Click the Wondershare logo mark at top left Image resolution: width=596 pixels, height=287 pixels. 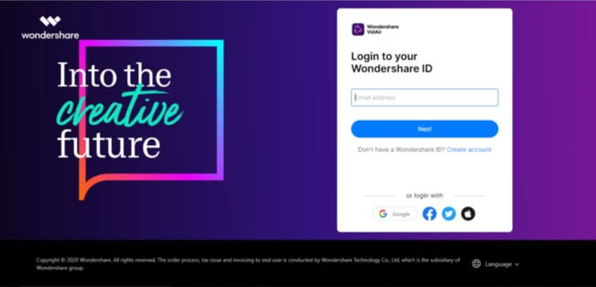(50, 21)
